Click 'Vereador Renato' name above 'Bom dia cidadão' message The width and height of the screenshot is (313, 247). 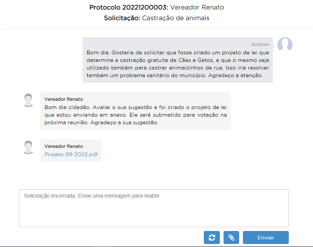(x=64, y=99)
